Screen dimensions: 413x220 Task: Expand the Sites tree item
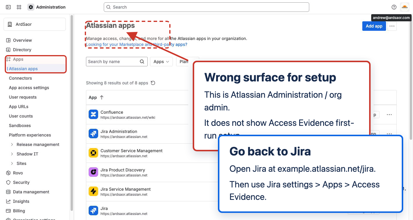[x=12, y=163]
